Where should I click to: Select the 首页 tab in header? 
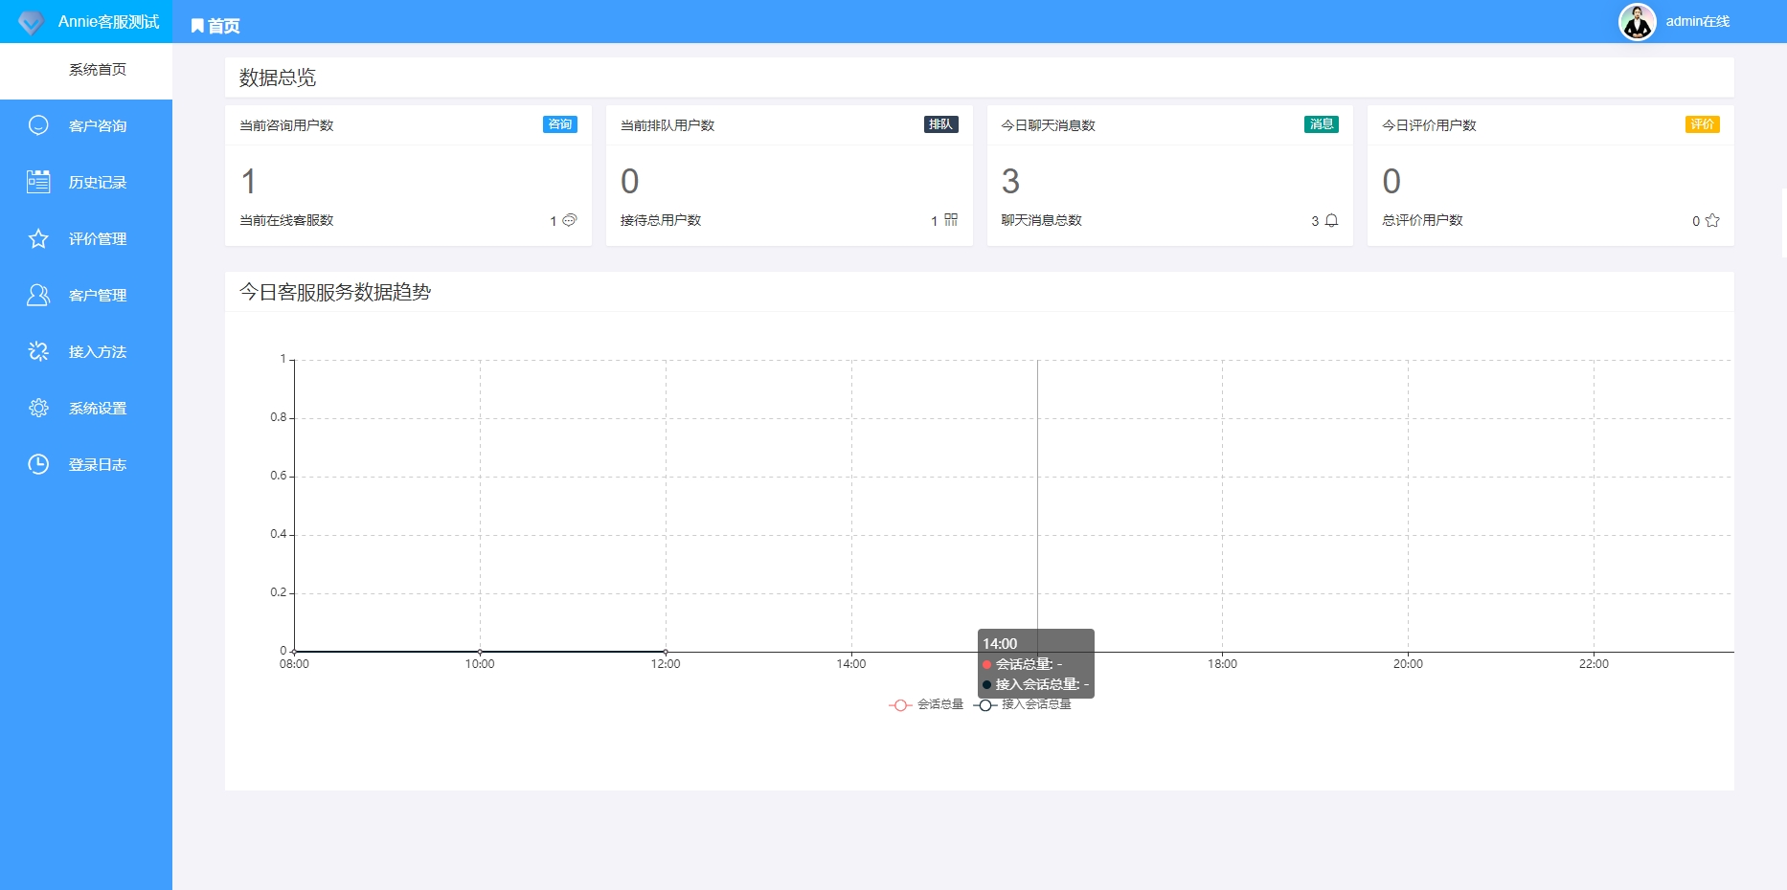216,26
